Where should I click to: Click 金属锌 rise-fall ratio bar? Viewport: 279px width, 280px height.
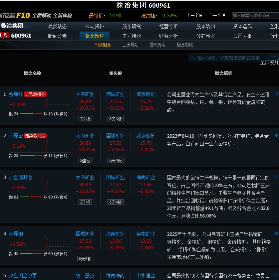click(x=31, y=114)
